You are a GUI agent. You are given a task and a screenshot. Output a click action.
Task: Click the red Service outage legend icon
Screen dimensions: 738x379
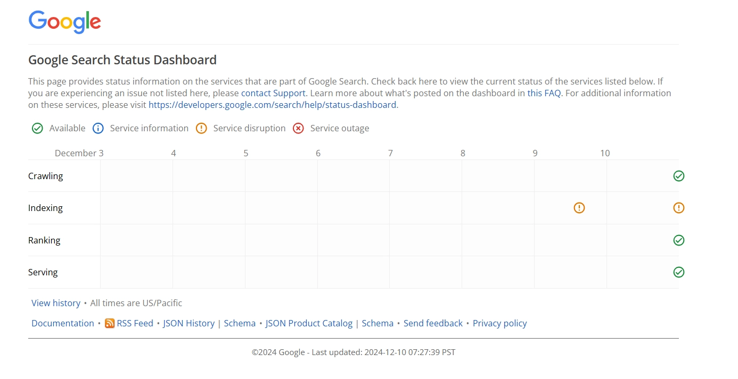pyautogui.click(x=298, y=128)
